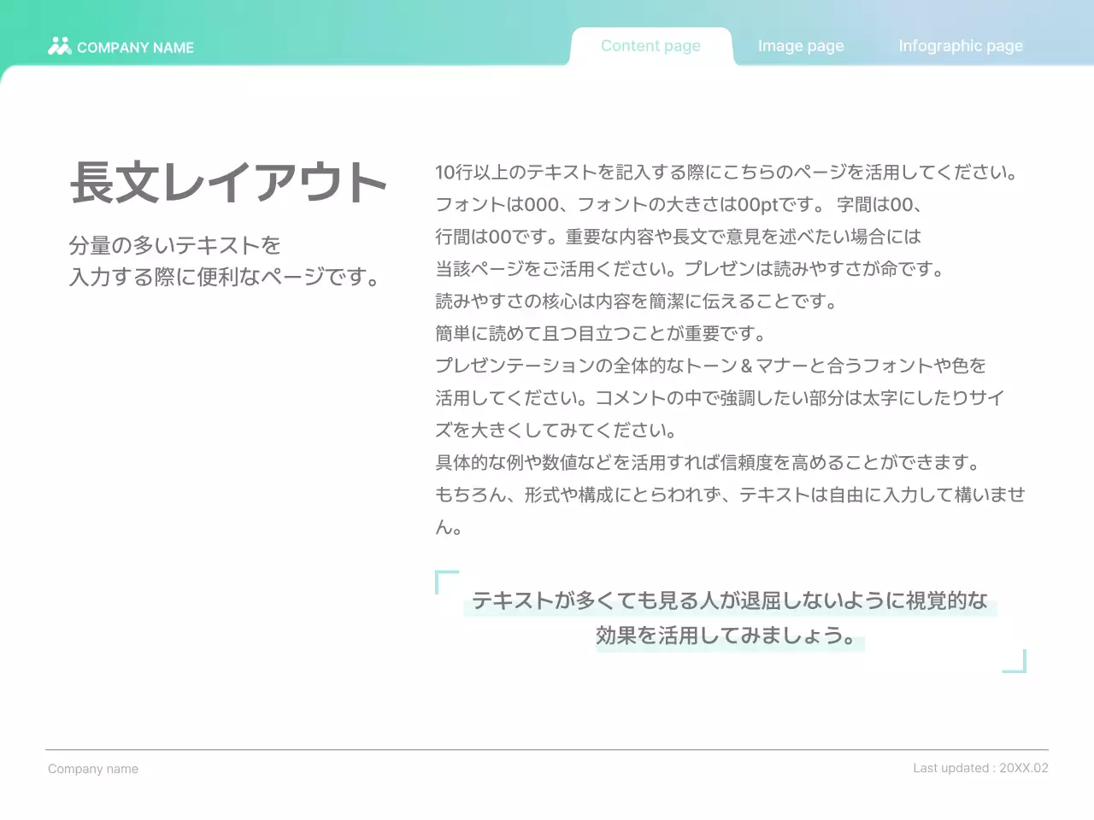Select the active Content page tab
Image resolution: width=1094 pixels, height=820 pixels.
click(x=650, y=46)
